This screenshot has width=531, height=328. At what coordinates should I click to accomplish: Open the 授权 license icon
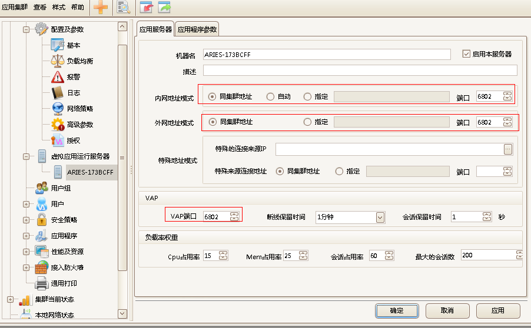point(58,140)
